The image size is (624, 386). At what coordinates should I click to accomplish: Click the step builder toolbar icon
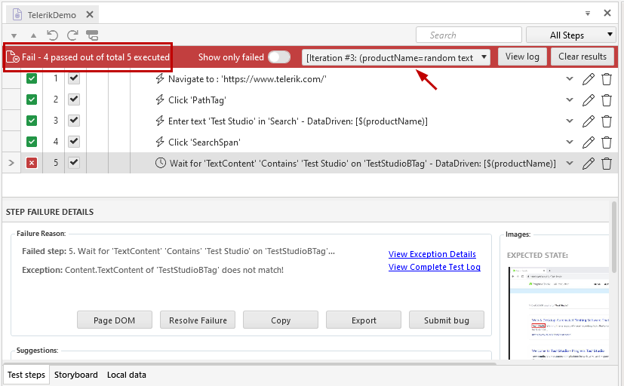coord(92,35)
